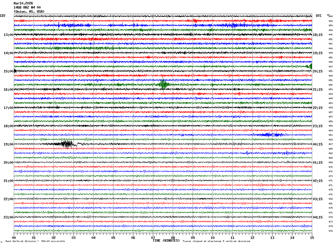Viewport: 334px width, 245px height.
Task: Click the DC value 456
Action: (330, 121)
